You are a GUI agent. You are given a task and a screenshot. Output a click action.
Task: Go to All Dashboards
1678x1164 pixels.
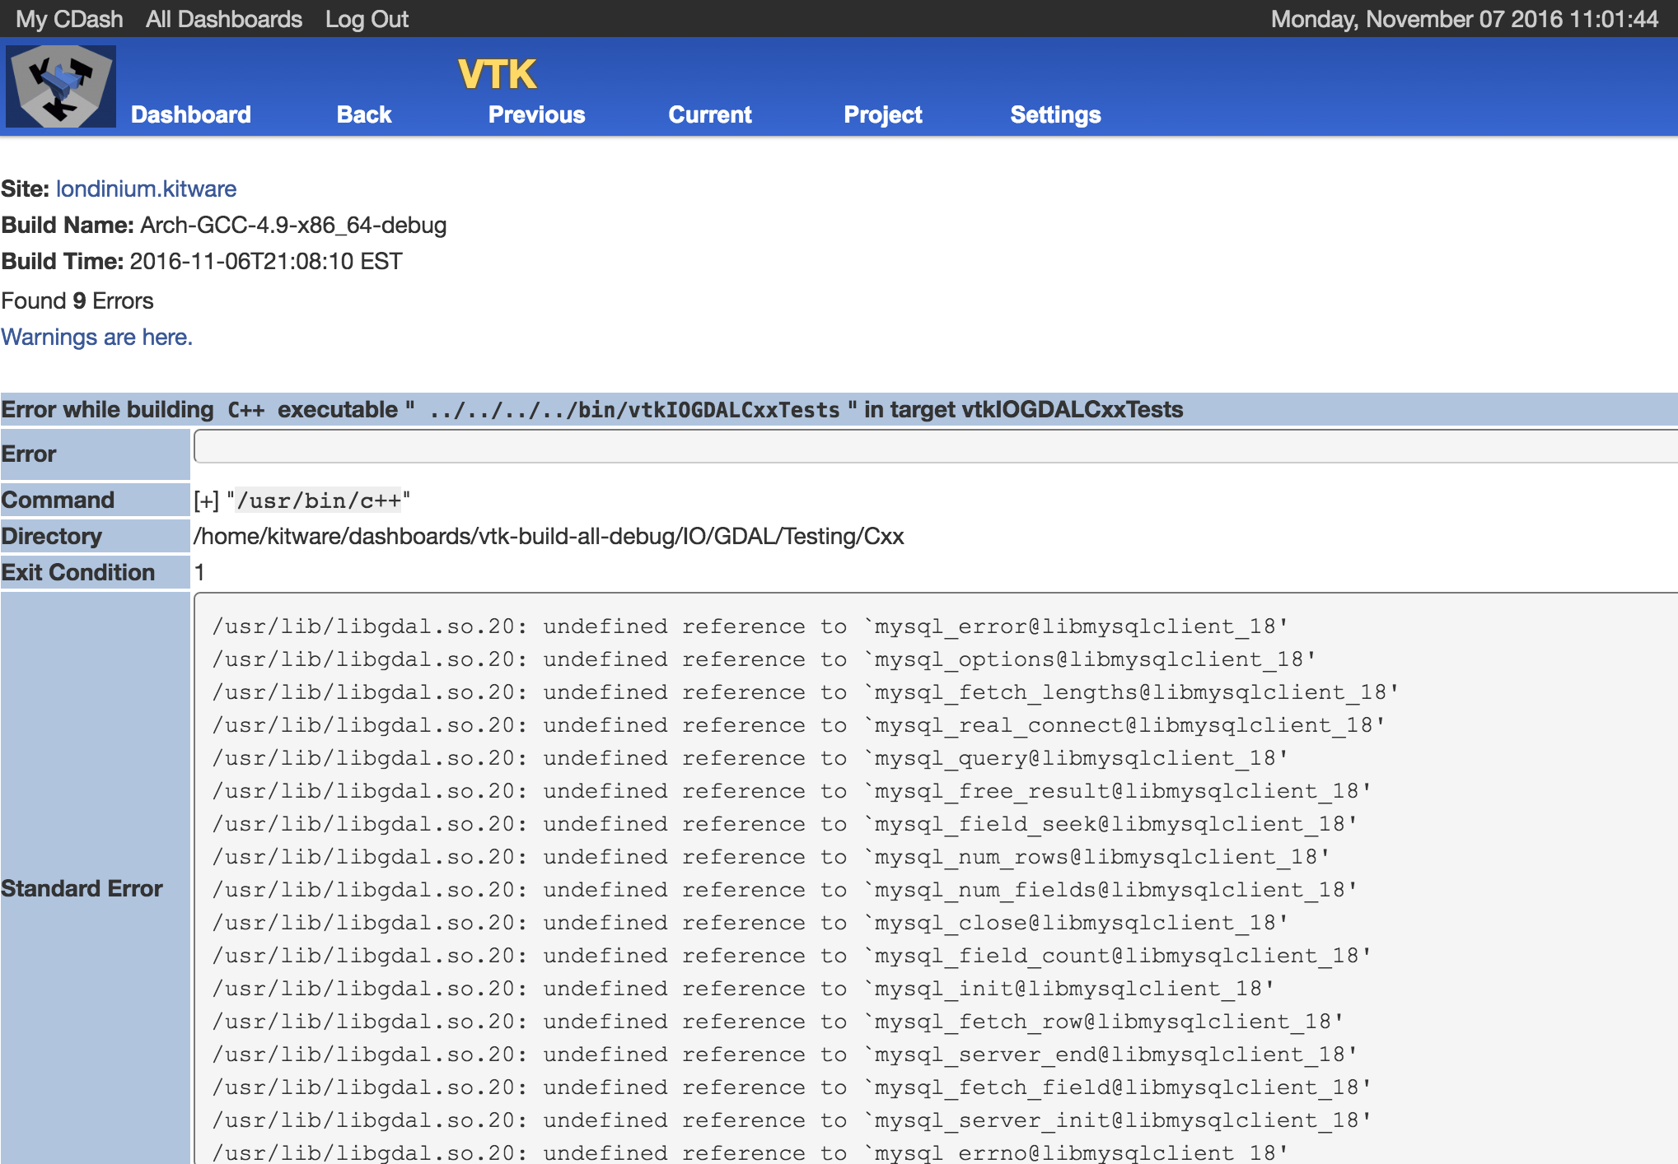(224, 19)
